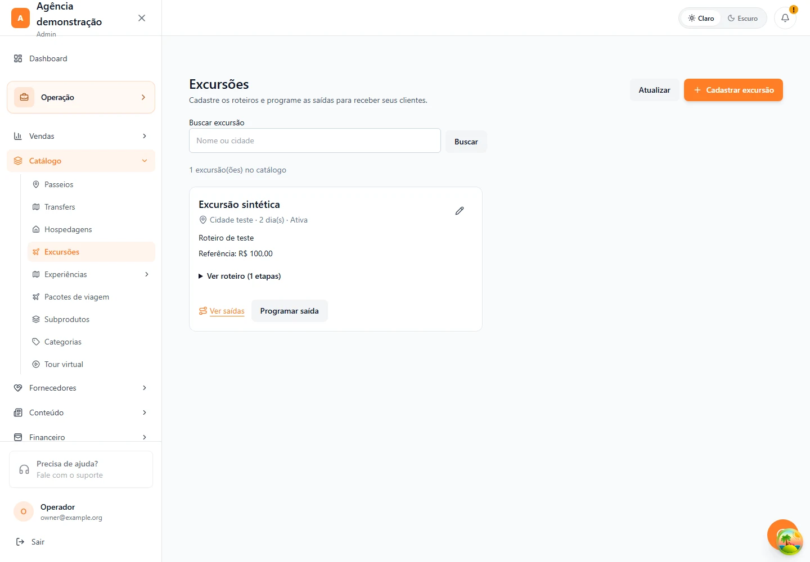Click the Operação briefcase icon
This screenshot has width=810, height=562.
pos(24,97)
